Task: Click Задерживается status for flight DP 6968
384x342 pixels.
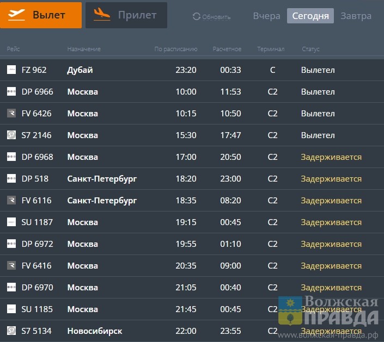Action: 331,157
